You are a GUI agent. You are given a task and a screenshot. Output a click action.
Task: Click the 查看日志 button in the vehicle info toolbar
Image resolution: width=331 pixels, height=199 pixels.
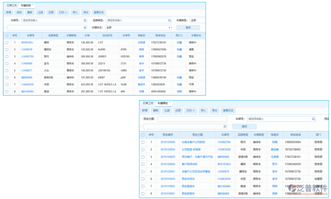click(98, 13)
